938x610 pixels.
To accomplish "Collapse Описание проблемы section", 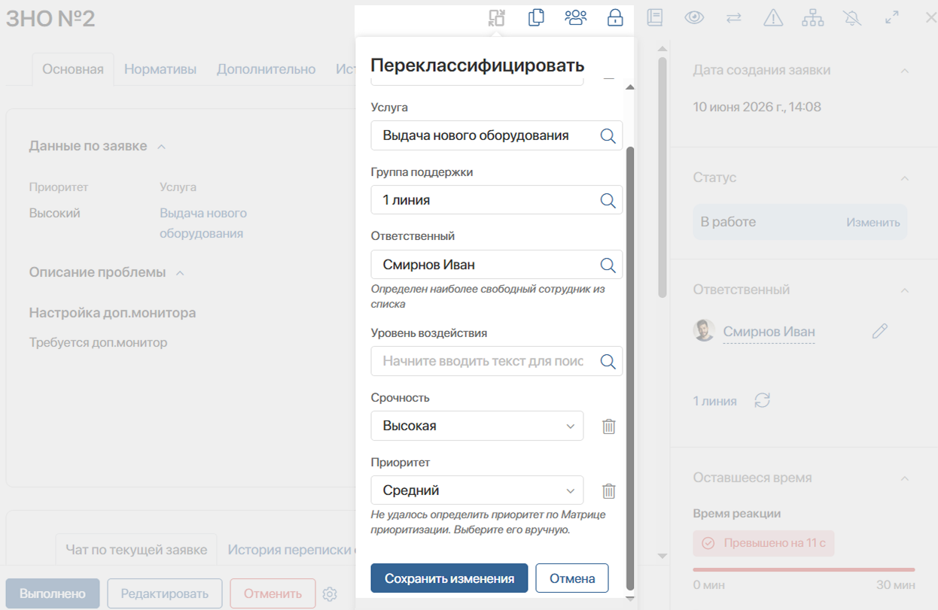I will 180,273.
